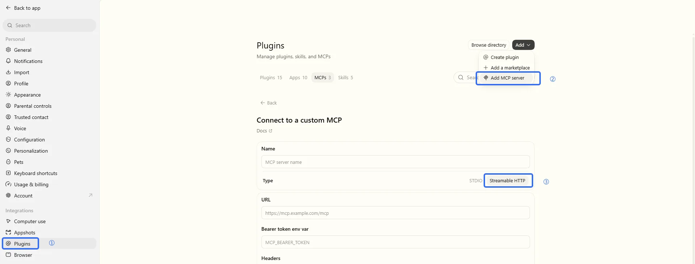Click the Notifications bell icon
Screen dimensions: 695x264
(x=8, y=61)
